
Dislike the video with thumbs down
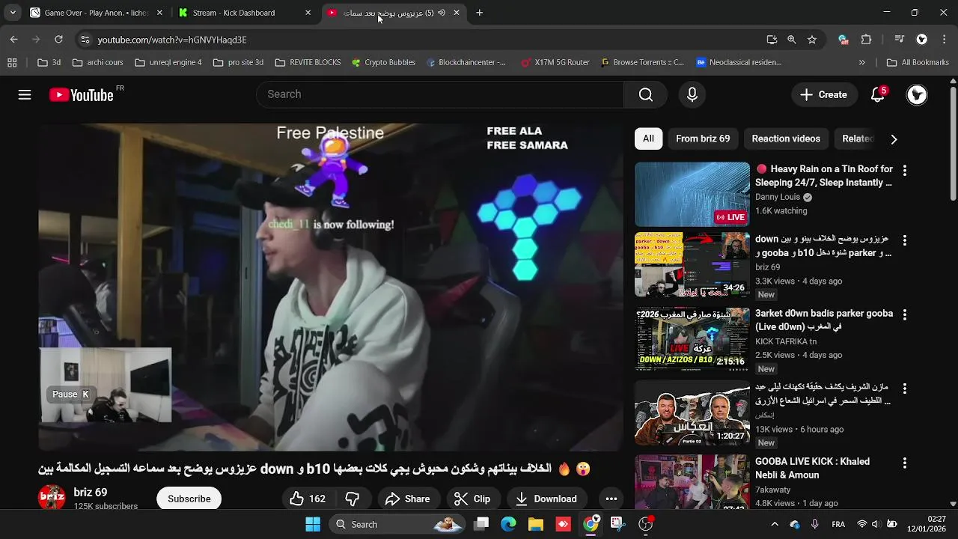click(353, 499)
